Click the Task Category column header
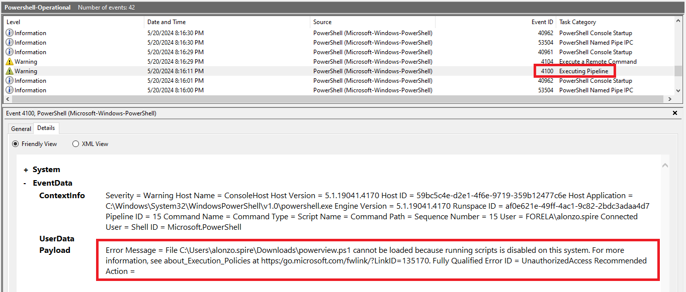 click(577, 22)
